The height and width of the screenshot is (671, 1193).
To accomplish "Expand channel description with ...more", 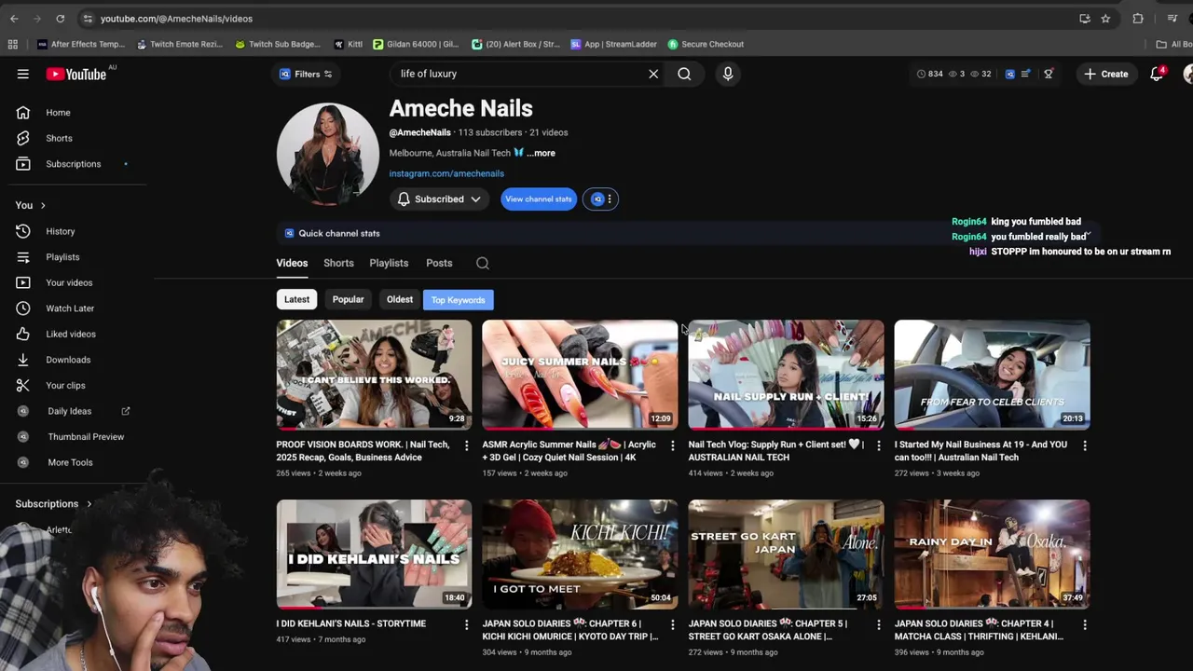I will [541, 153].
